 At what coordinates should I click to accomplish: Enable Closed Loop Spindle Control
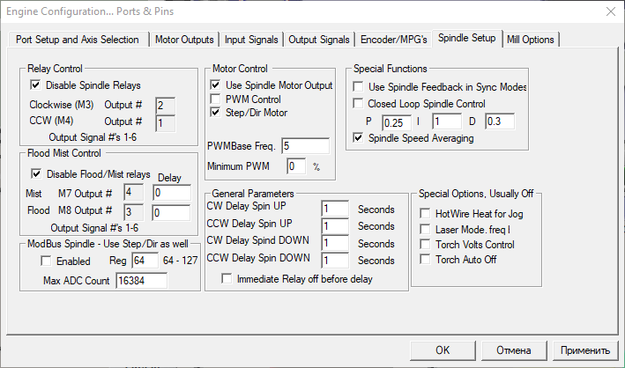[358, 103]
